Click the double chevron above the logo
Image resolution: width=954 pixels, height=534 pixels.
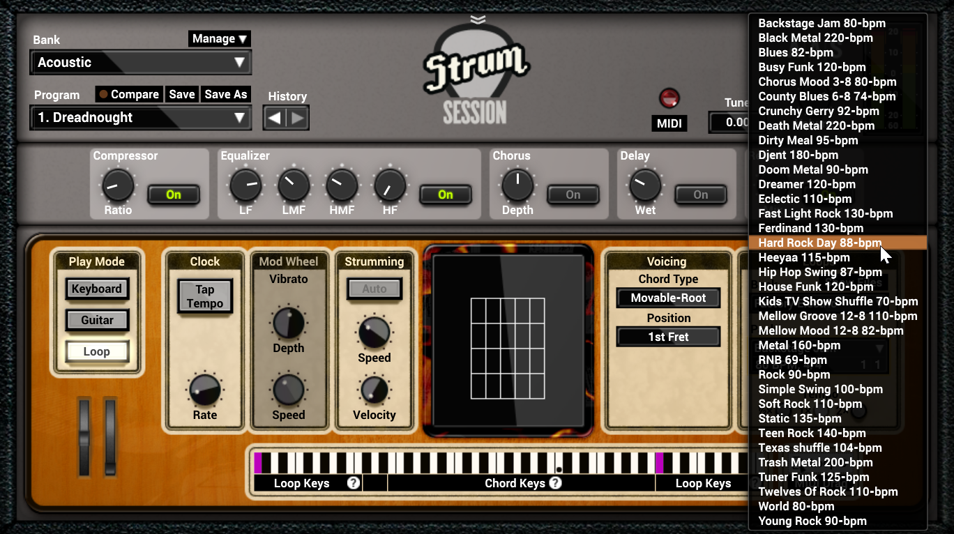[x=478, y=20]
